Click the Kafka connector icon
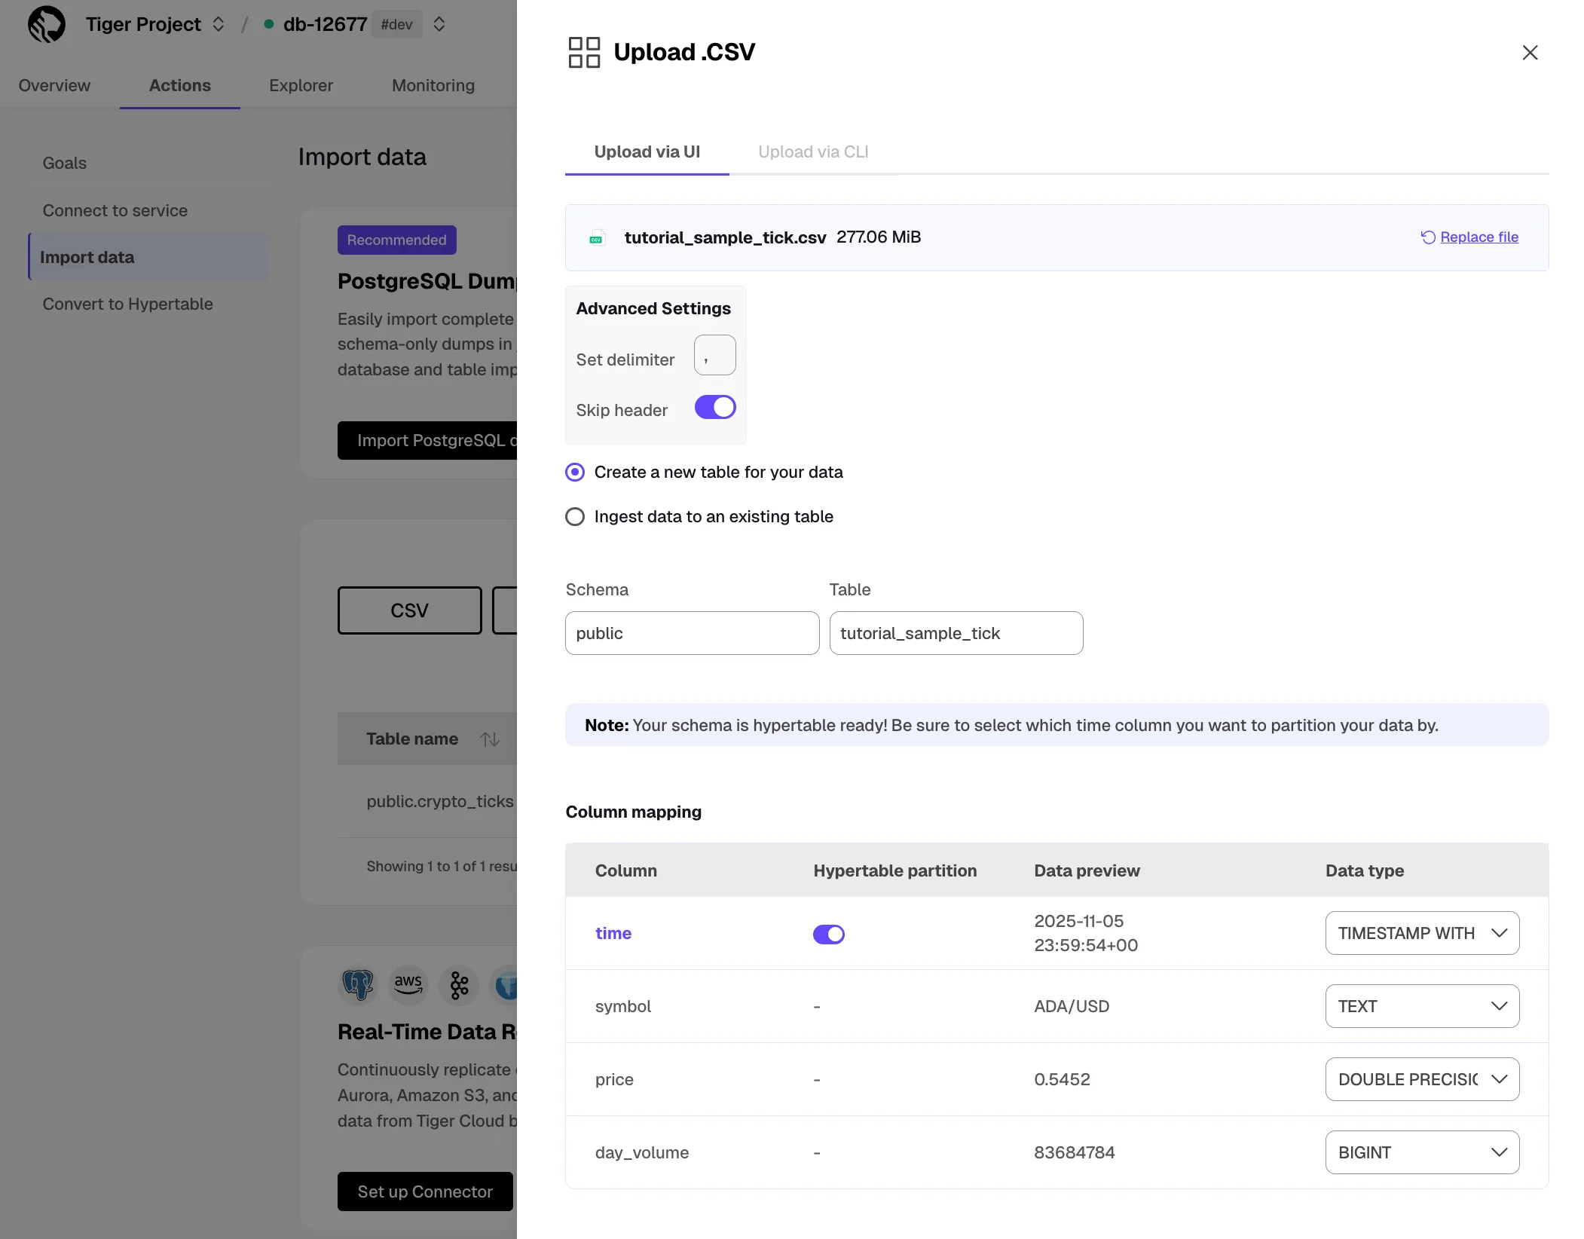1584x1239 pixels. click(x=459, y=984)
